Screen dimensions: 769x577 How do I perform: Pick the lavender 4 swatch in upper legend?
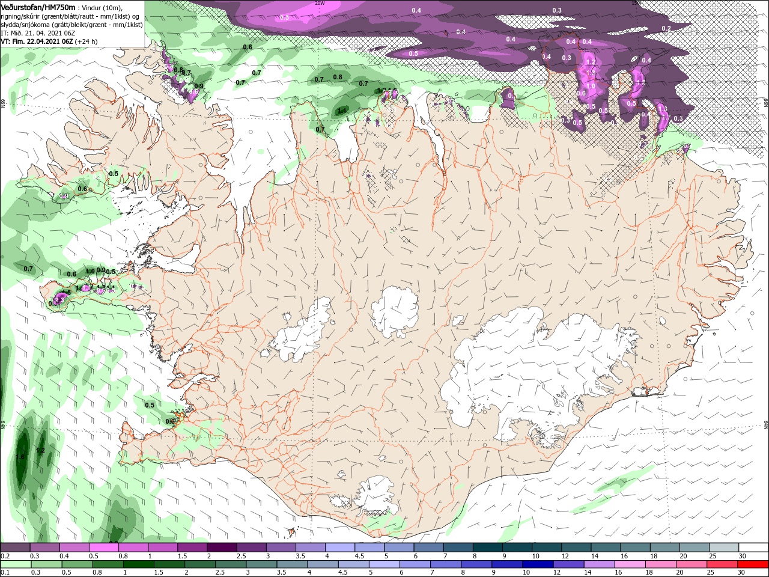click(x=339, y=548)
